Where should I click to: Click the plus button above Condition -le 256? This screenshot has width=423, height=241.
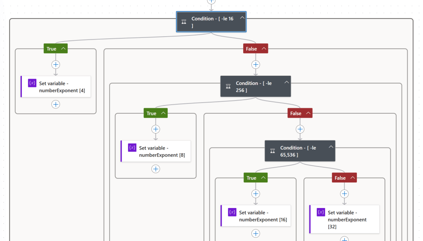(256, 64)
